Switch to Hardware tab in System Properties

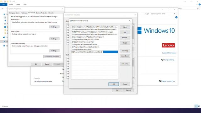(x=24, y=13)
